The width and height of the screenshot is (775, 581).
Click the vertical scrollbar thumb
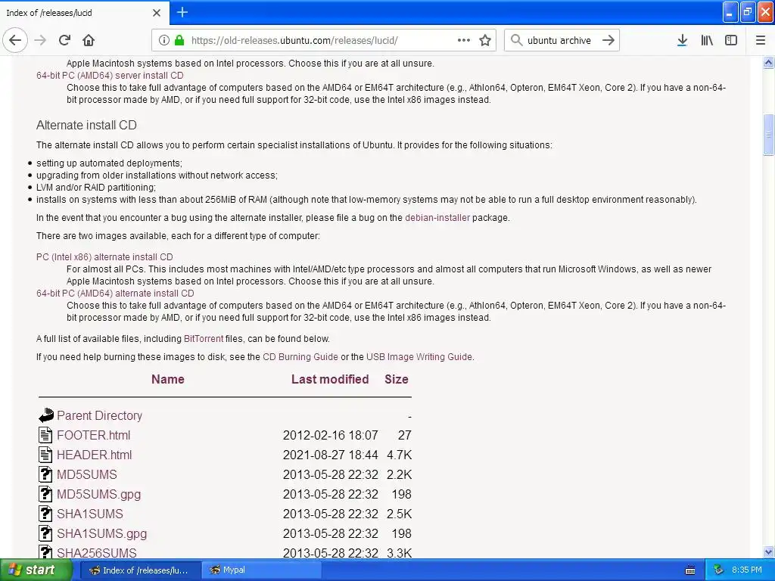click(768, 135)
